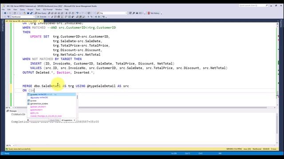This screenshot has height=159, width=284.
Task: Click 'WHEN NOT MATCHED BY TARGET THEN' line
Action: tap(52, 59)
